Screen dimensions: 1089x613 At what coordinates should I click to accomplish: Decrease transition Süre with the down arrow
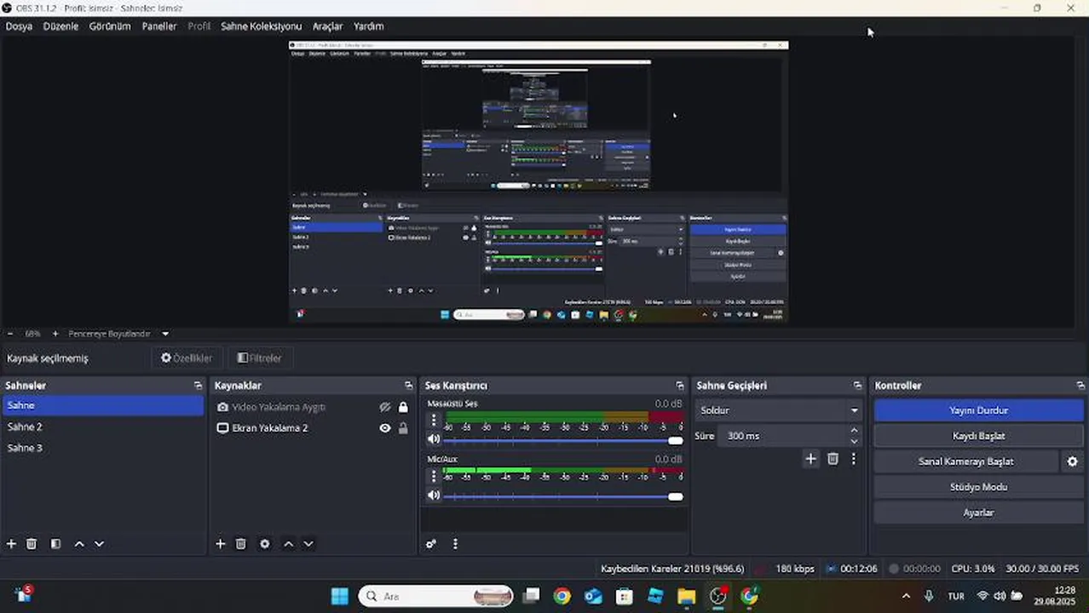854,441
